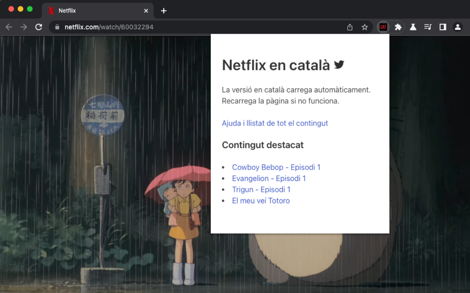The image size is (470, 293).
Task: Click the browser back arrow
Action: [x=9, y=27]
